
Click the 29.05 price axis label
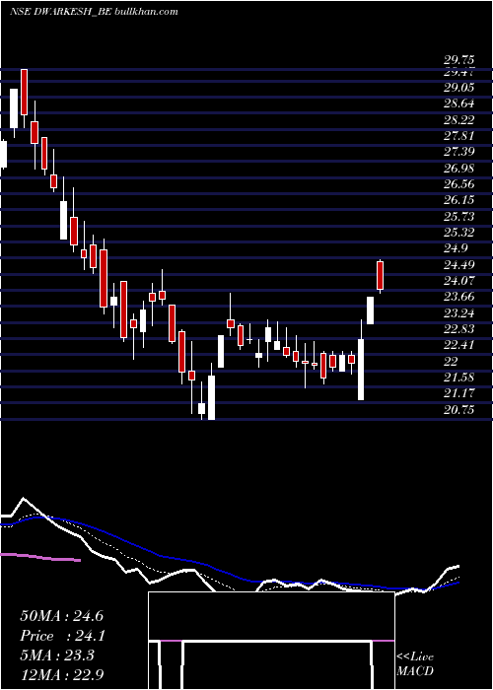click(x=459, y=88)
